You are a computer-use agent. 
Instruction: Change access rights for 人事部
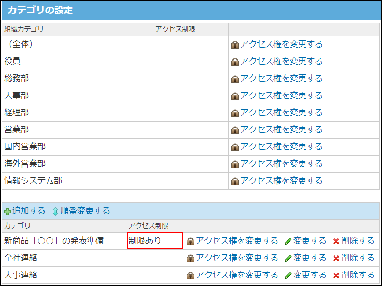[x=282, y=95]
